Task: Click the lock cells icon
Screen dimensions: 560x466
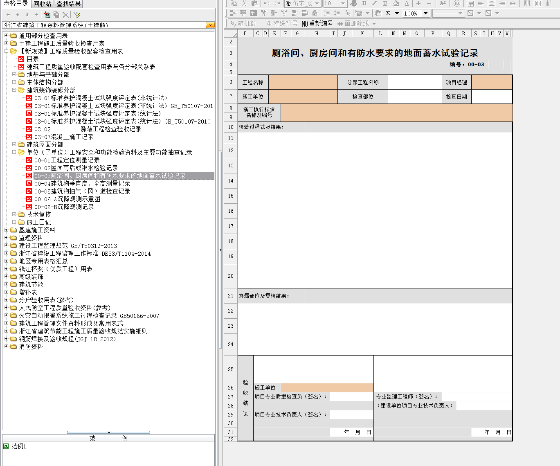Action: (315, 13)
